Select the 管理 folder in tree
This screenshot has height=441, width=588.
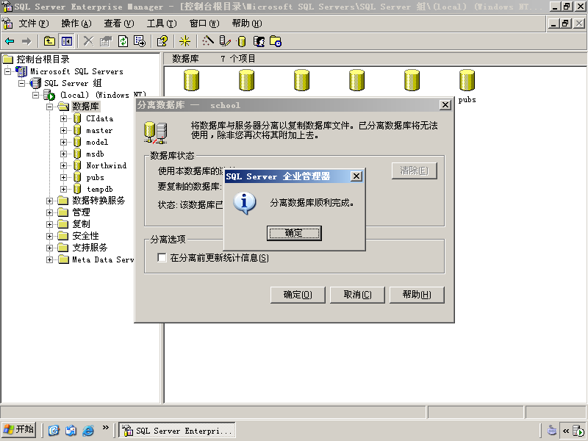point(81,212)
